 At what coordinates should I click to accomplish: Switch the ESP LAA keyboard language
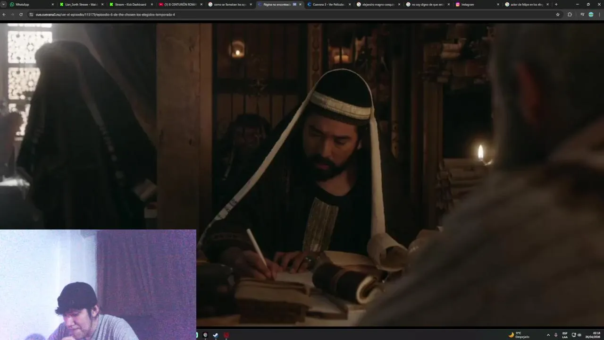point(565,335)
